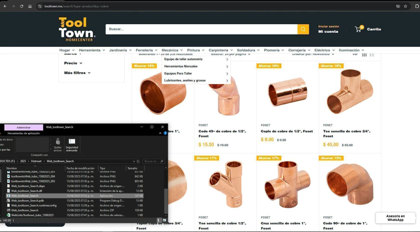The height and width of the screenshot is (232, 420).
Task: Open the shopping cart icon
Action: 358,29
